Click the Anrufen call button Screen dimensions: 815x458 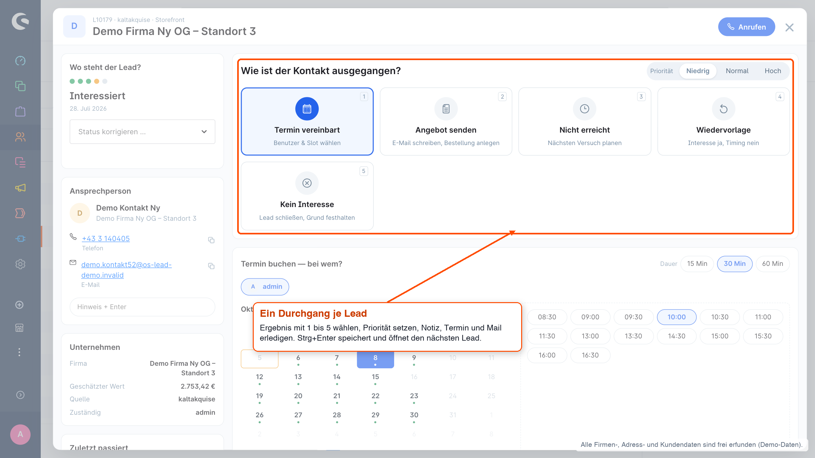pyautogui.click(x=746, y=27)
